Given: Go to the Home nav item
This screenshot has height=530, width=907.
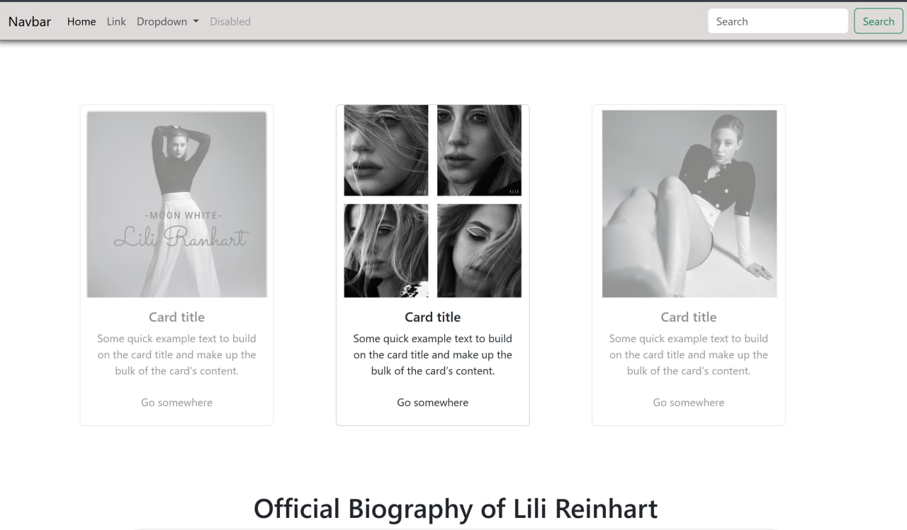Looking at the screenshot, I should point(81,21).
